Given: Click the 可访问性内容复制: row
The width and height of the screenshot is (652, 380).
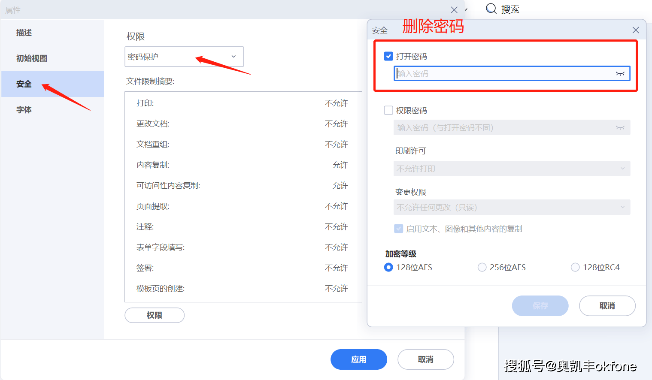Looking at the screenshot, I should point(243,186).
